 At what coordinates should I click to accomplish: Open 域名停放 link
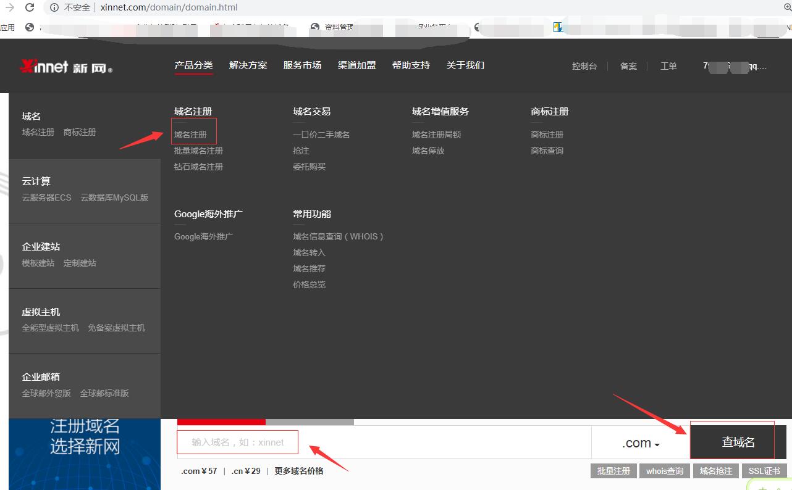coord(428,151)
